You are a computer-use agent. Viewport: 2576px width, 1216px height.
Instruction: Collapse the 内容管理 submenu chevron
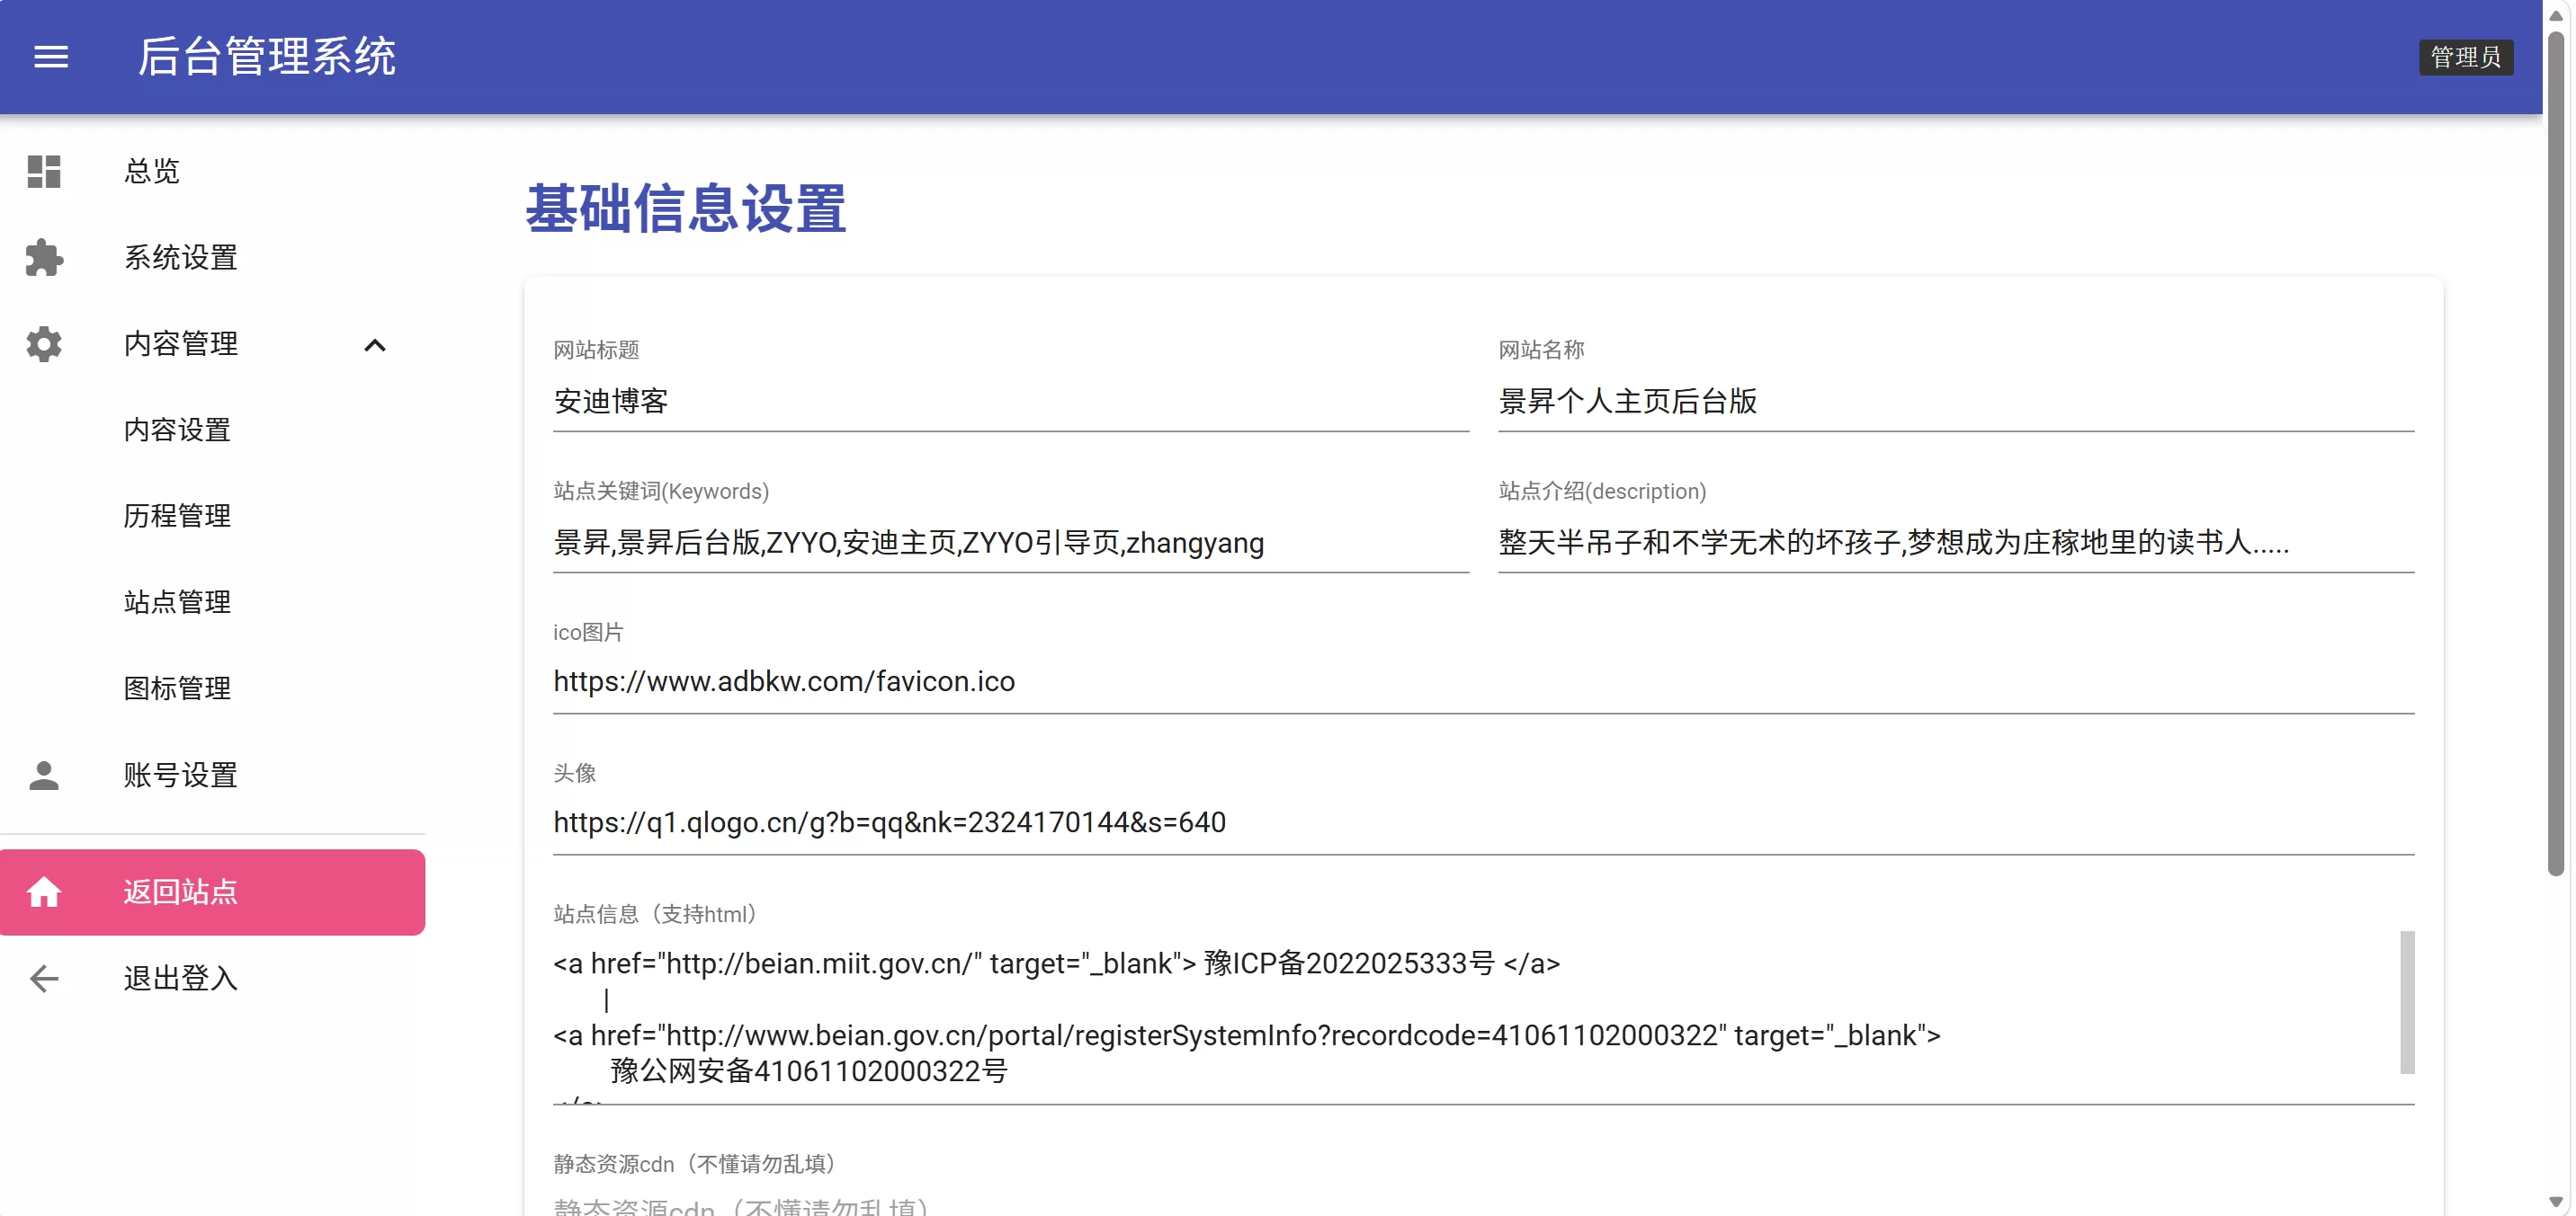tap(375, 346)
